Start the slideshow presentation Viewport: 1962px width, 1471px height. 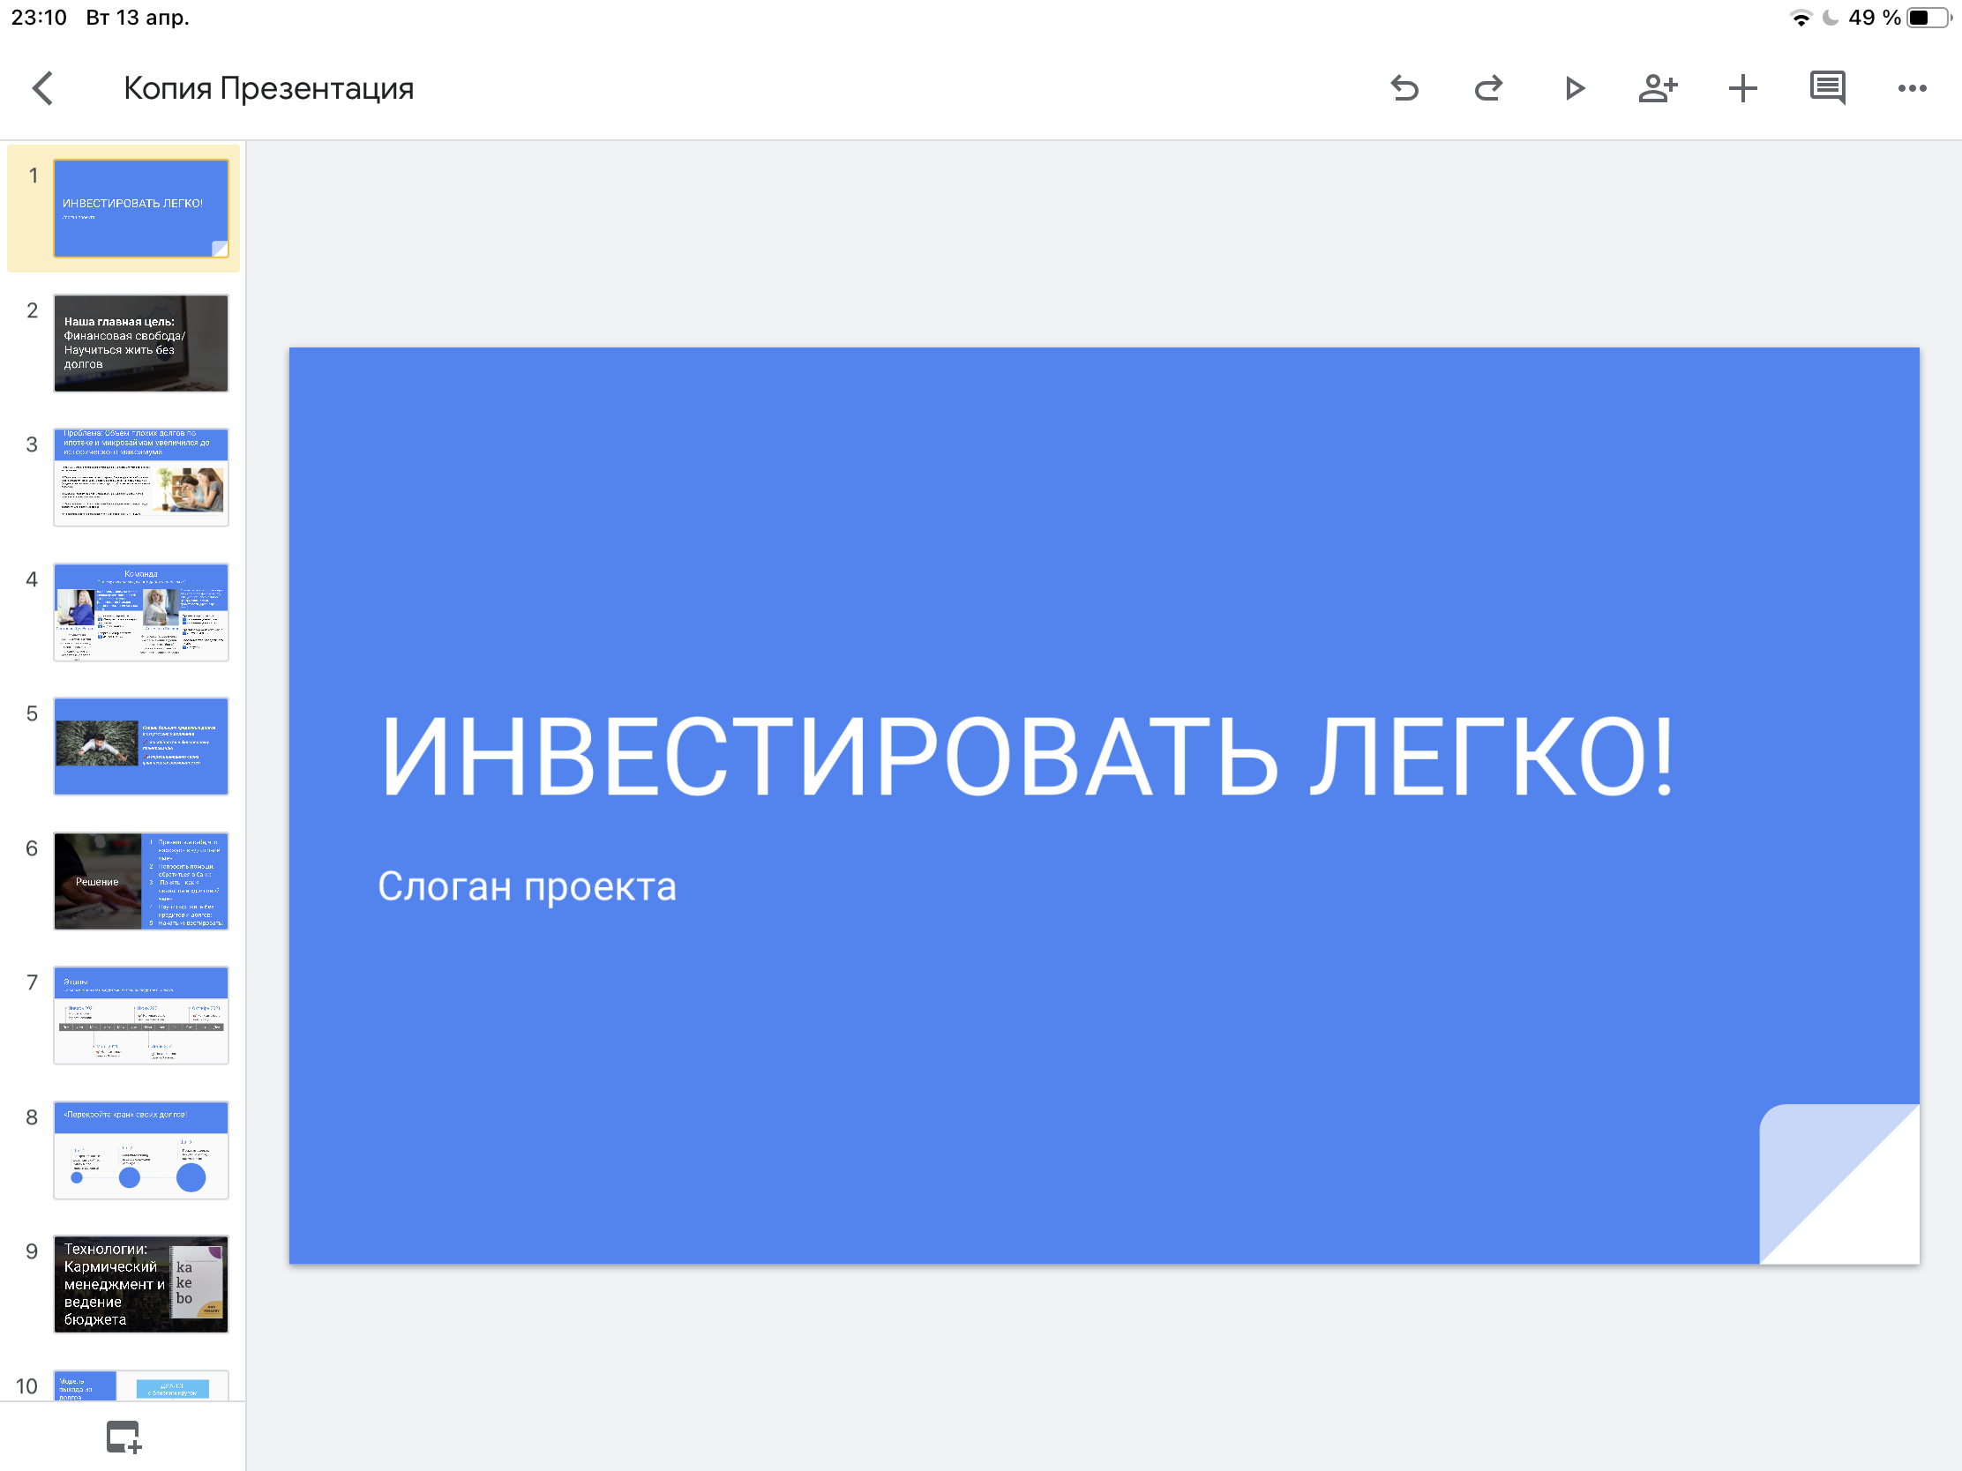[x=1574, y=89]
